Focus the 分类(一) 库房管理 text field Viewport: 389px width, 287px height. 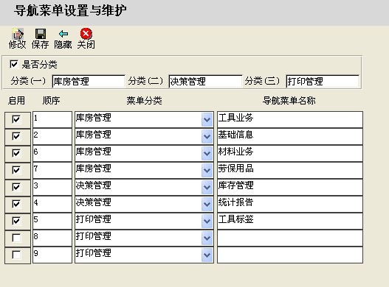pyautogui.click(x=89, y=82)
